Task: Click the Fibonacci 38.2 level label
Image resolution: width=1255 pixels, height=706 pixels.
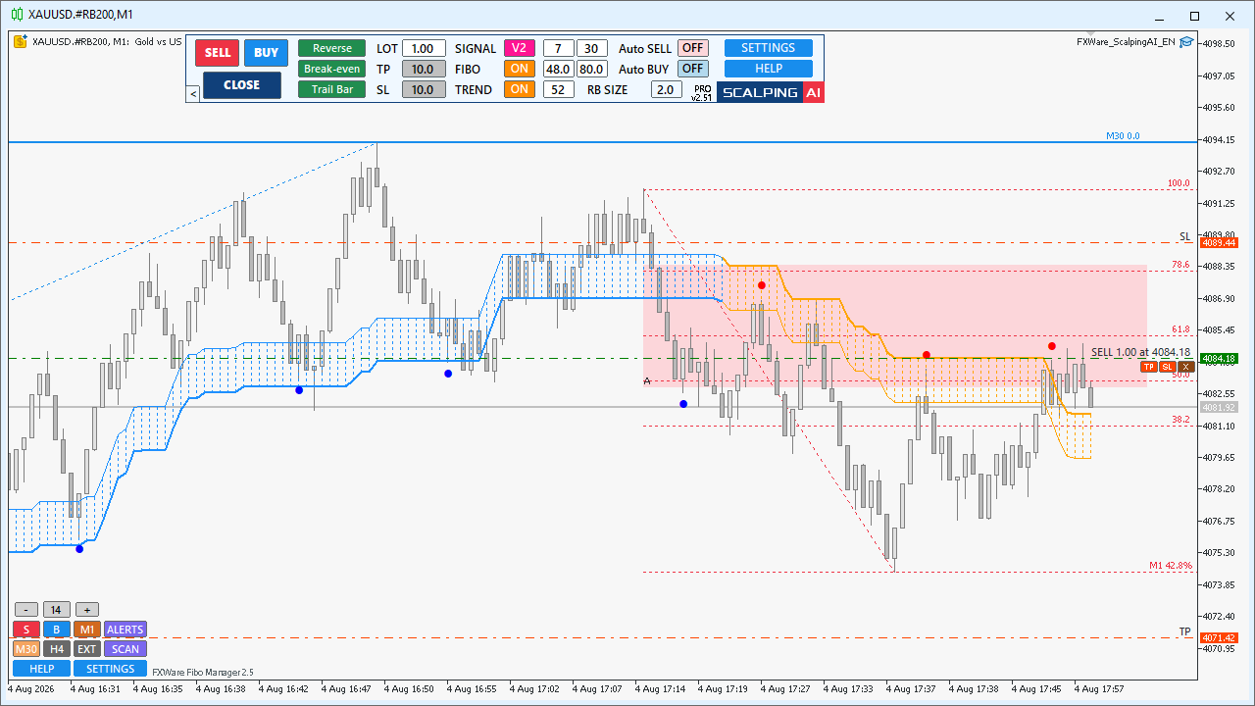Action: click(x=1180, y=420)
